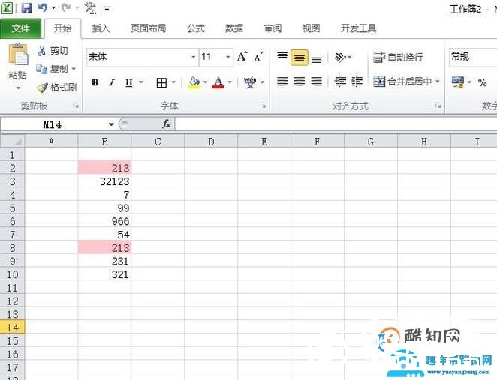Viewport: 497px width, 380px height.
Task: Expand font color dropdown arrow
Action: click(x=230, y=82)
